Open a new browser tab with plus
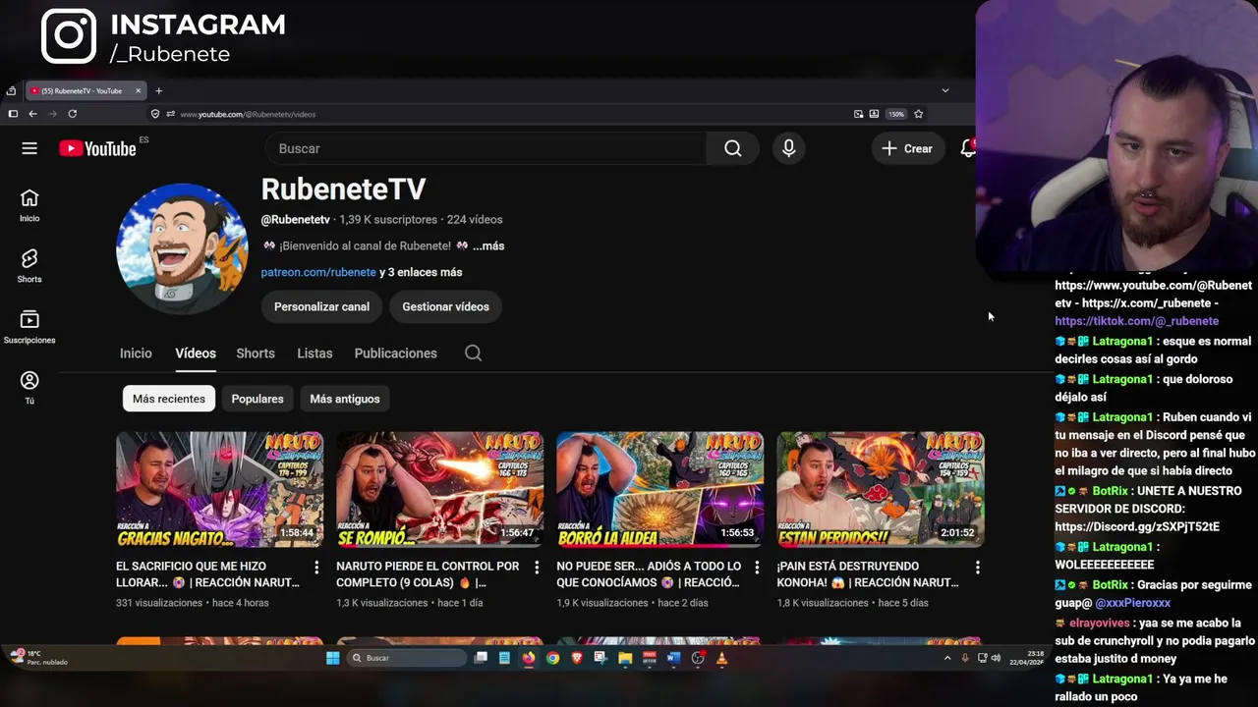The image size is (1258, 707). pyautogui.click(x=158, y=90)
